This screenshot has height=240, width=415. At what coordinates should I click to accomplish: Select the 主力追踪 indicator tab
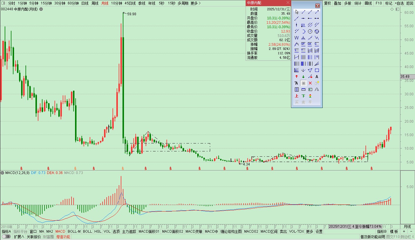pyautogui.click(x=129, y=231)
